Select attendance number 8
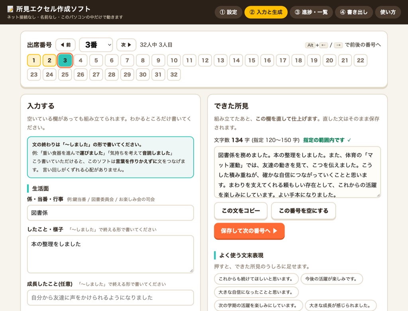The height and width of the screenshot is (311, 408). 143,60
